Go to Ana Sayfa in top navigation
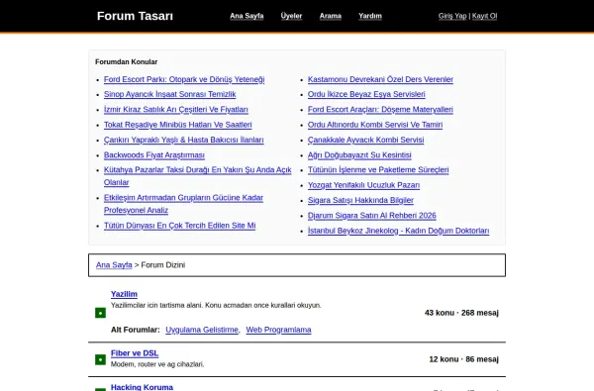The image size is (594, 391). coord(247,16)
